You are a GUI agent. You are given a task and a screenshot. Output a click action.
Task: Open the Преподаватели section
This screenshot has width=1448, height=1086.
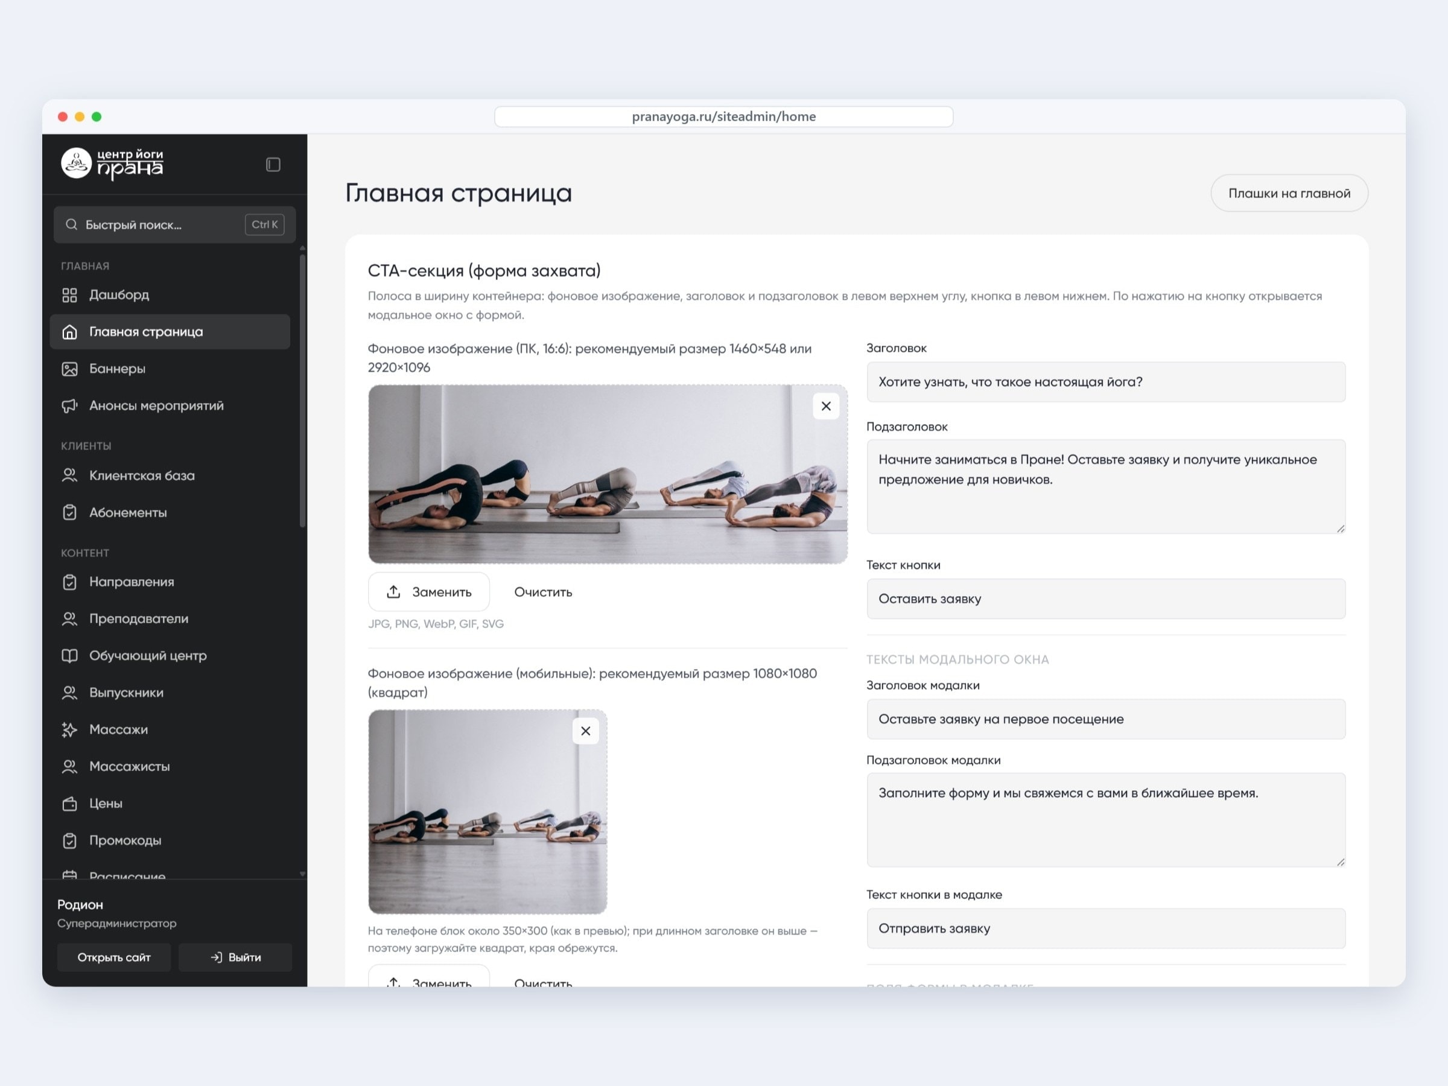[170, 618]
